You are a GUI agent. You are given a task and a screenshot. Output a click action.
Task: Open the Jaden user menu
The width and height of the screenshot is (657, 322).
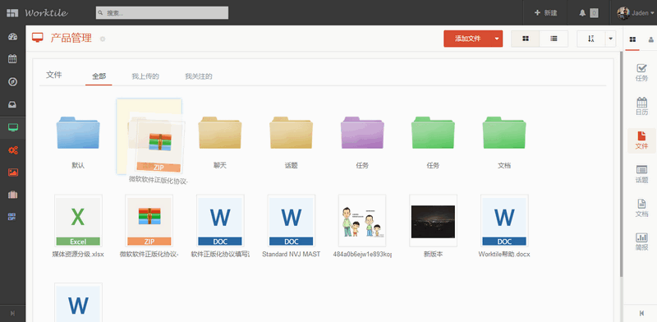point(635,13)
